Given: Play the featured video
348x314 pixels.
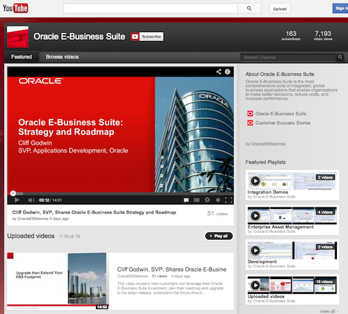Looking at the screenshot, I should point(17,200).
